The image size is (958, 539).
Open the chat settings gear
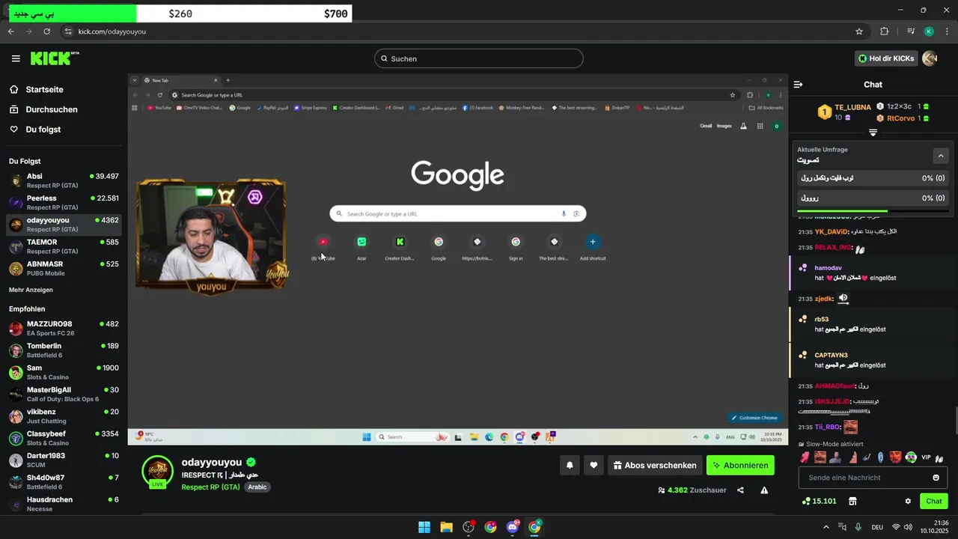tap(908, 501)
